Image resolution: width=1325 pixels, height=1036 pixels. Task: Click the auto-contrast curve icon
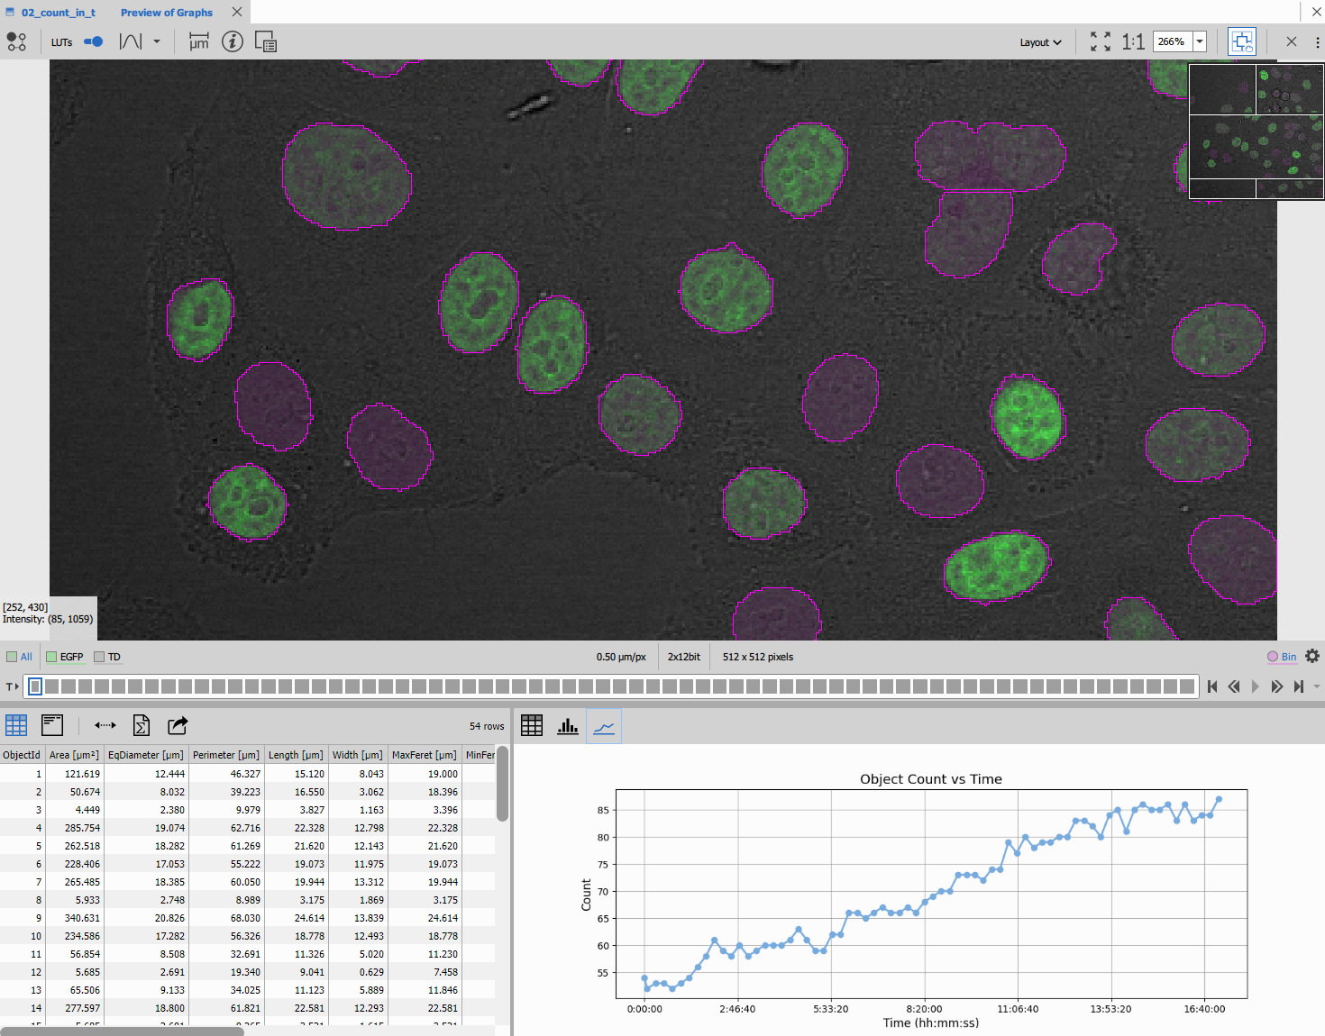click(131, 41)
